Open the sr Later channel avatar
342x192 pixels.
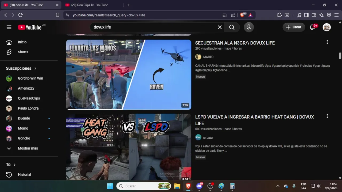[x=198, y=137]
